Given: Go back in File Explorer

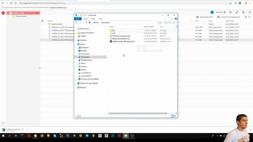Looking at the screenshot, I should coord(77,23).
